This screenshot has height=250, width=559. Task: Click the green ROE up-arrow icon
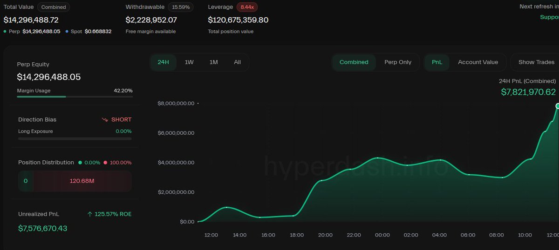(90, 214)
